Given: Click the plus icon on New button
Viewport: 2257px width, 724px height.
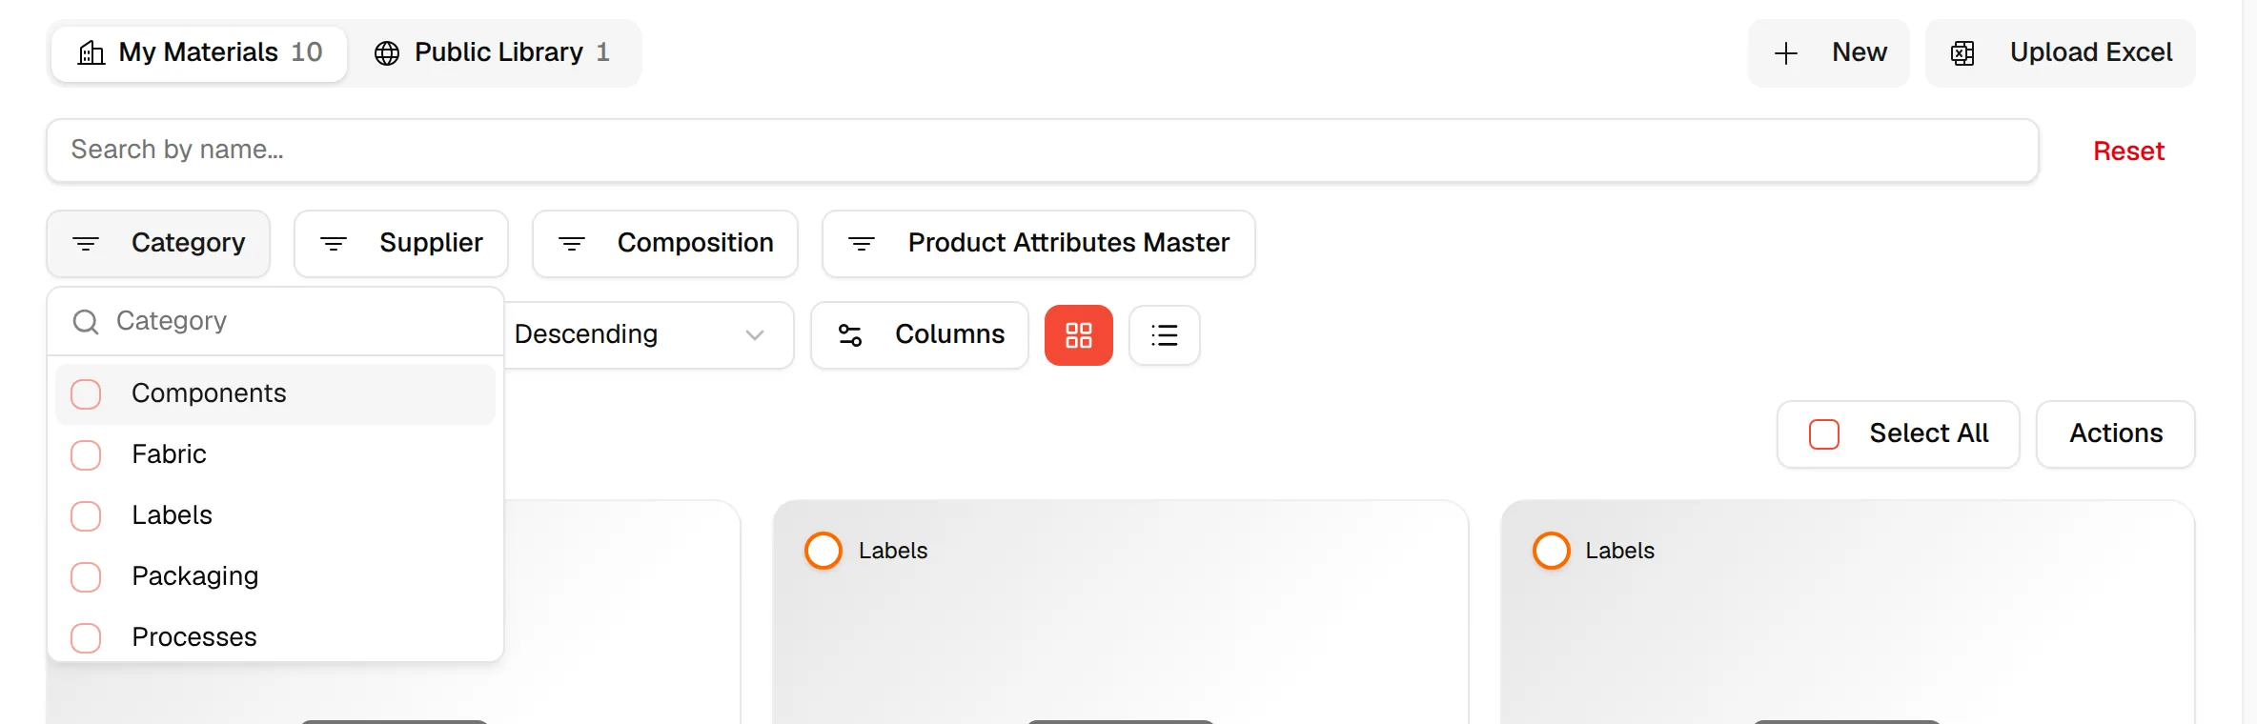Looking at the screenshot, I should 1786,53.
